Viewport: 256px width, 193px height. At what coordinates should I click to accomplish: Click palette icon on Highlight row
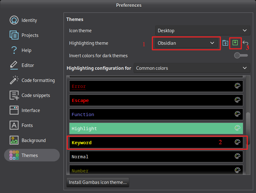pos(238,128)
